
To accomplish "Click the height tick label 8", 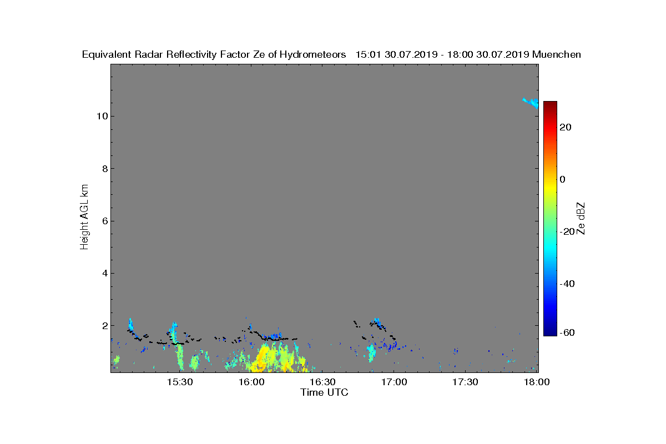I will 104,169.
